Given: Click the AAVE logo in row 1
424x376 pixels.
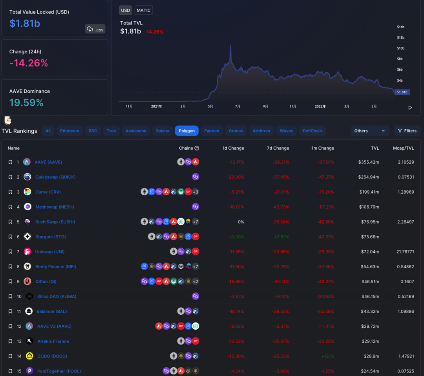Looking at the screenshot, I should pos(27,162).
